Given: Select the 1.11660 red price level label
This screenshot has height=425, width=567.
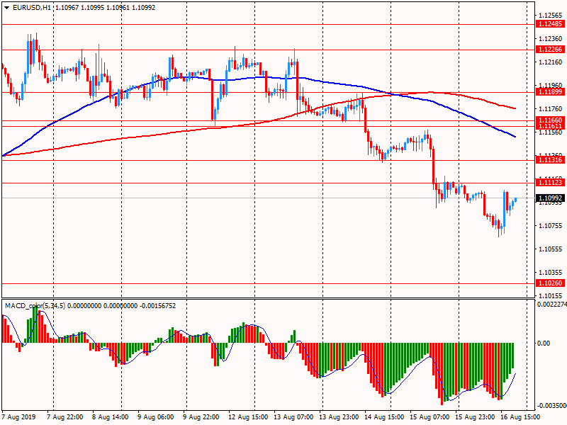Looking at the screenshot, I should (x=550, y=120).
